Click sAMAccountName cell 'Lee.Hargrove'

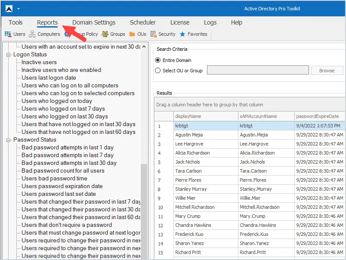pos(266,144)
